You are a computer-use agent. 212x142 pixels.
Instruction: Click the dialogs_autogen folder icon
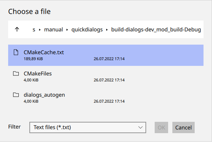(x=16, y=95)
